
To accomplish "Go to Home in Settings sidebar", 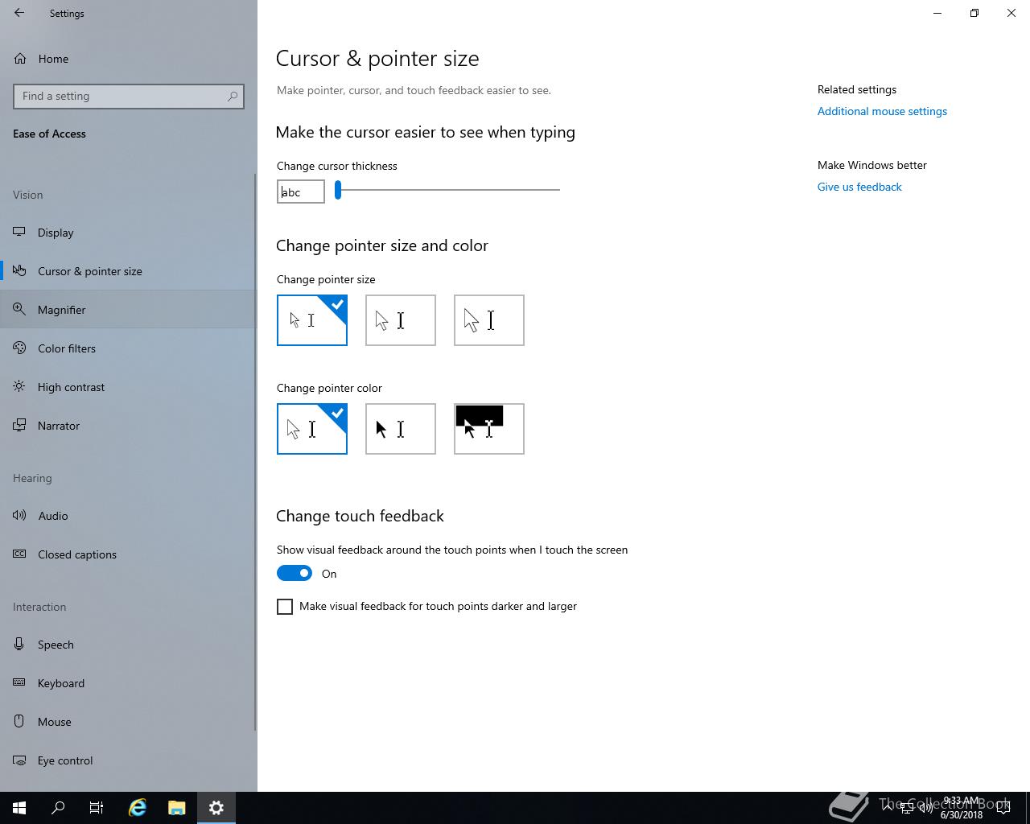I will [129, 59].
